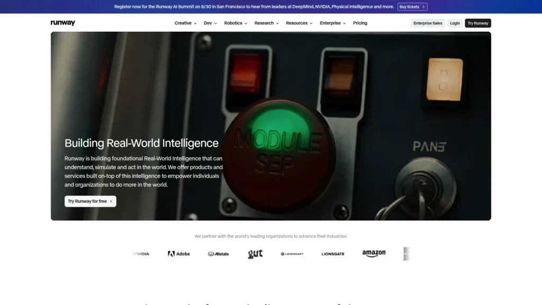Screen dimensions: 542x305
Task: Open the Robotics dropdown menu
Action: coord(236,23)
